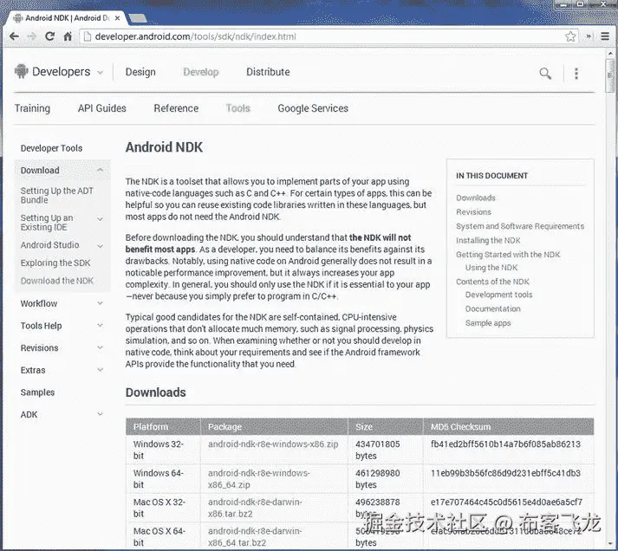Open the Chrome hamburger menu
The height and width of the screenshot is (551, 618).
605,36
